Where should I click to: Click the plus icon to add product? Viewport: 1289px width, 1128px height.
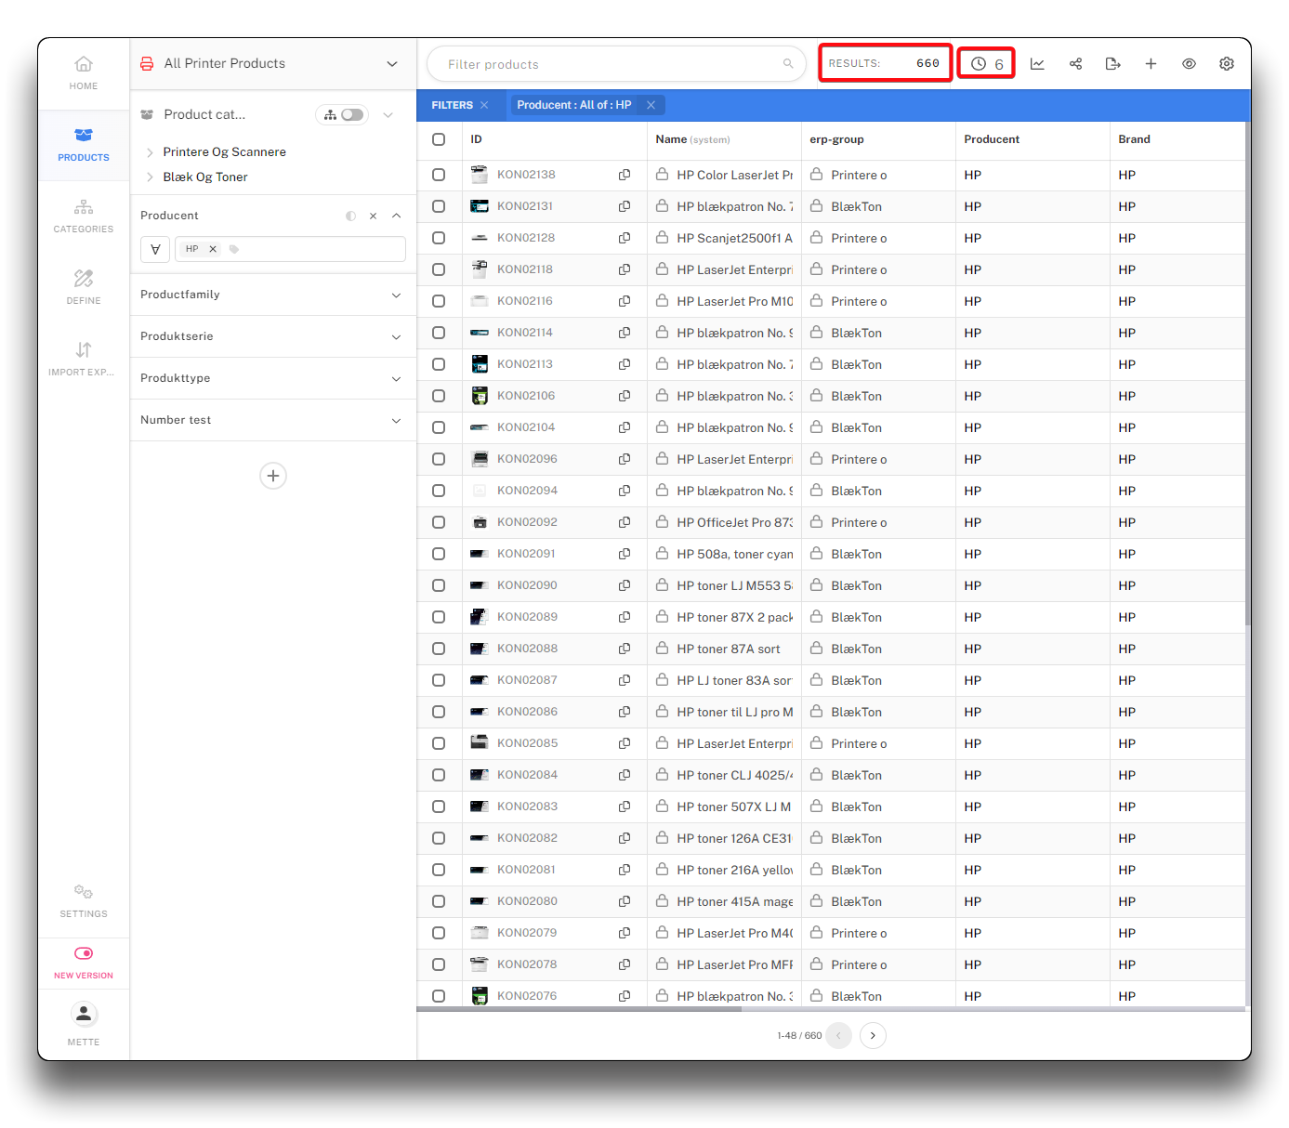coord(1151,64)
